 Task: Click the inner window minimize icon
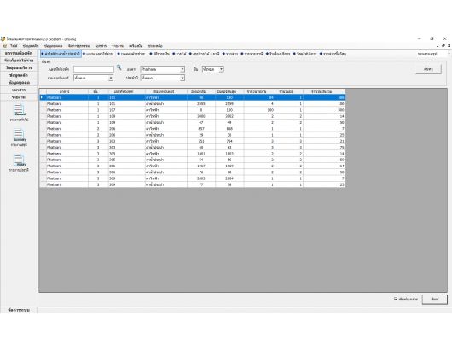438,46
